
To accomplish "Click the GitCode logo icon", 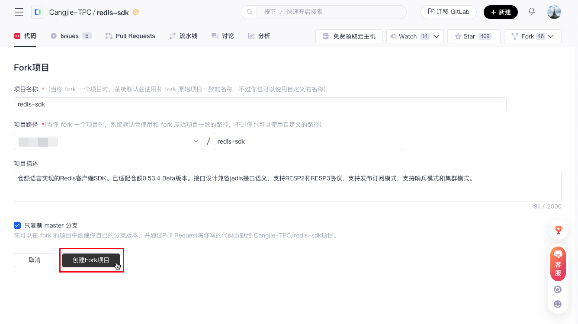I will [38, 12].
